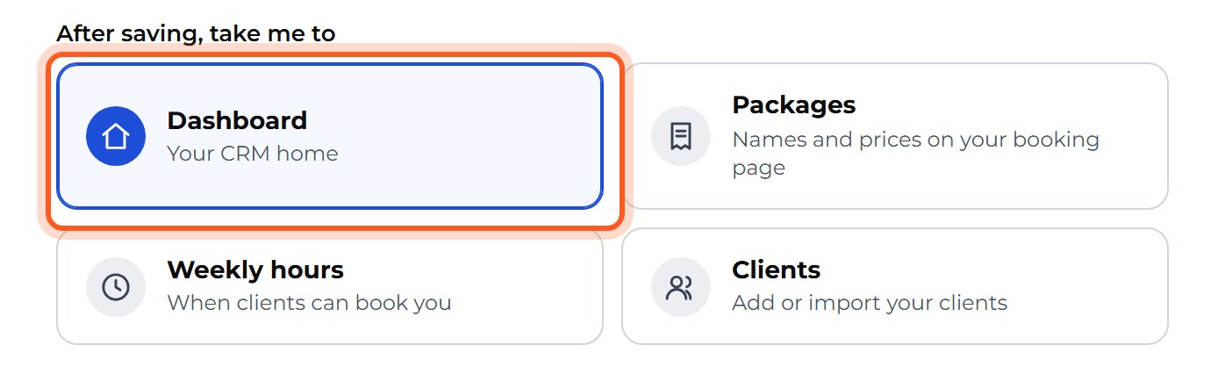Click the 'After saving, take me to' label
The image size is (1225, 374).
coord(196,34)
